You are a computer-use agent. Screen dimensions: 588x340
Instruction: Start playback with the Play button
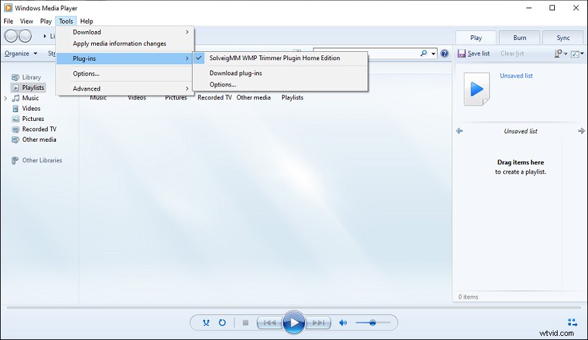tap(293, 322)
